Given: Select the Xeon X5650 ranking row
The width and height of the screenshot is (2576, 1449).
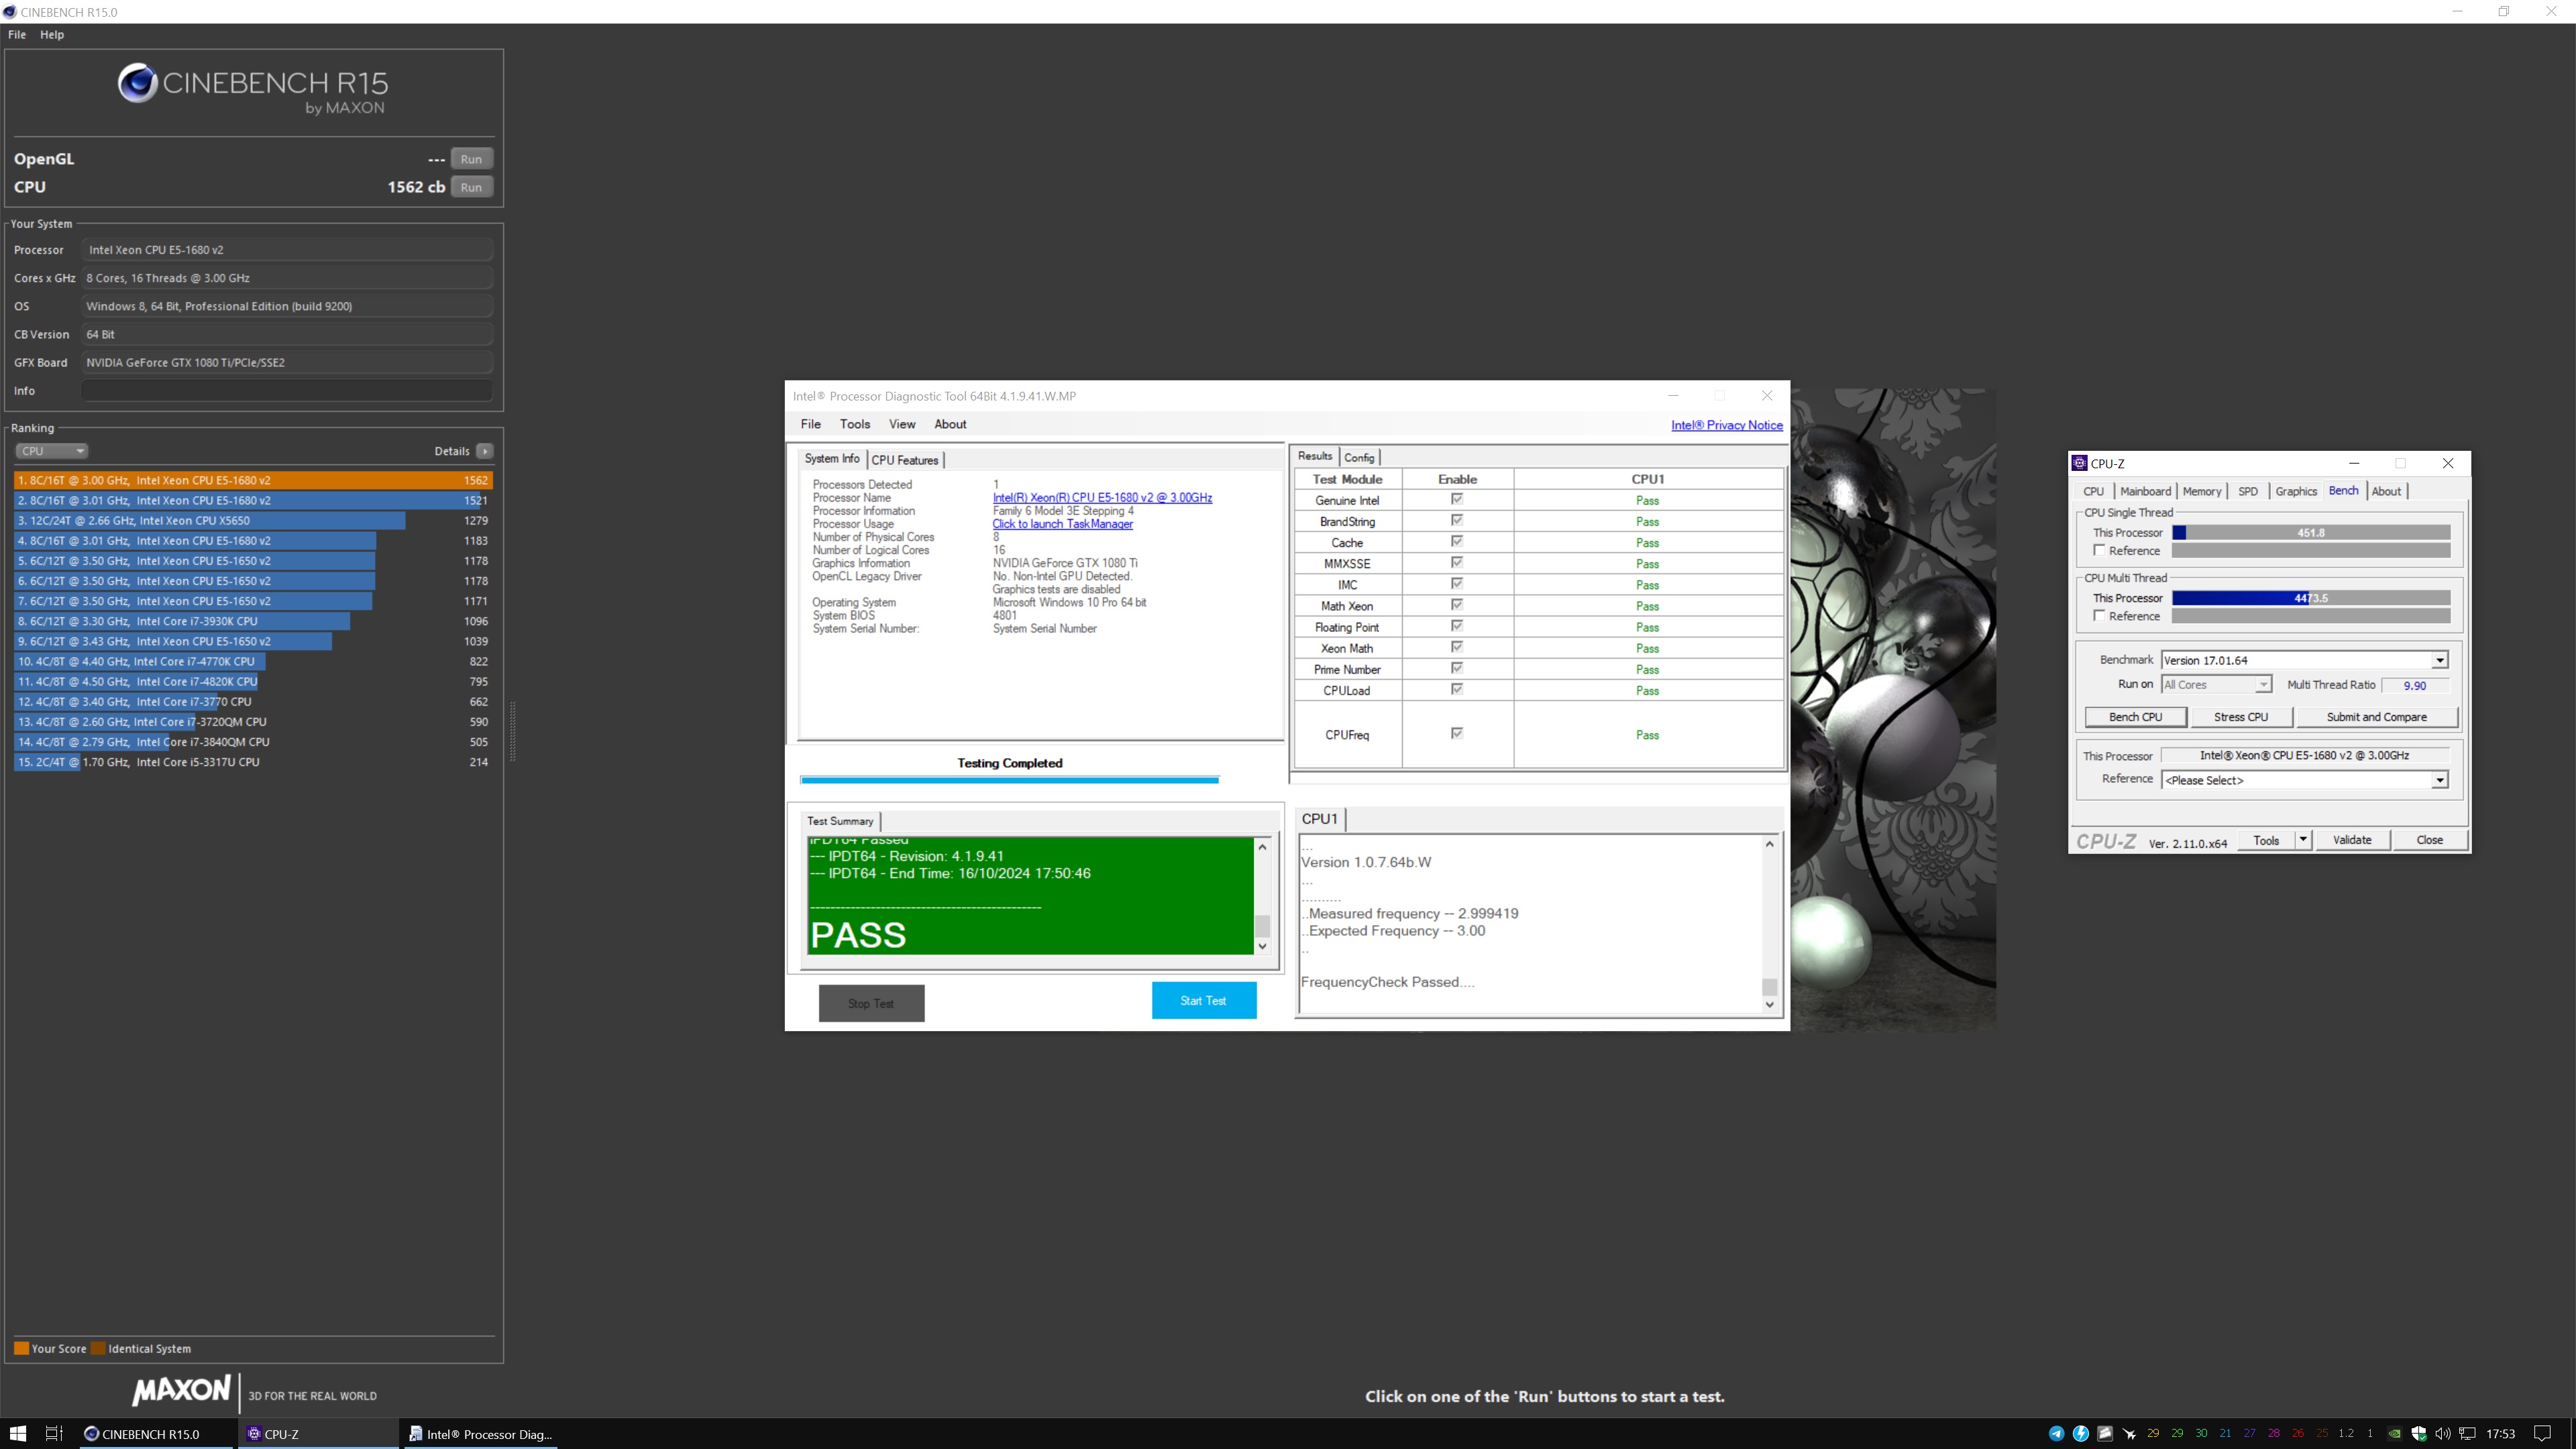Looking at the screenshot, I should [253, 520].
